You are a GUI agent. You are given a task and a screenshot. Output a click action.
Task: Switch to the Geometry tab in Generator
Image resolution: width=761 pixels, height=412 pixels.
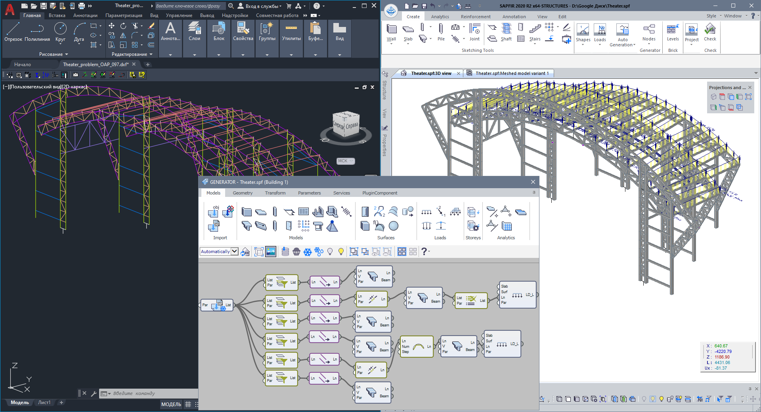pos(242,193)
